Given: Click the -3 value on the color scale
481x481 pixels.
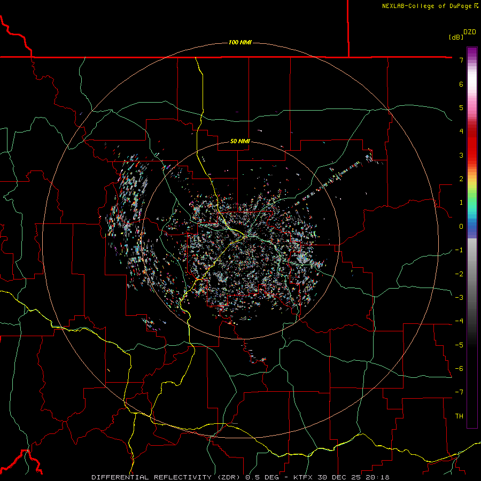Looking at the screenshot, I should 459,298.
